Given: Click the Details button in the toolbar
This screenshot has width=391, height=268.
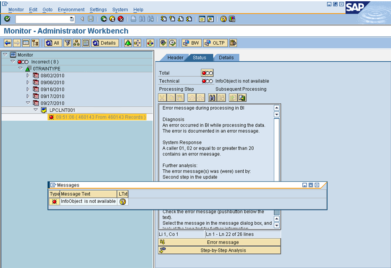Looking at the screenshot, I should click(x=105, y=43).
